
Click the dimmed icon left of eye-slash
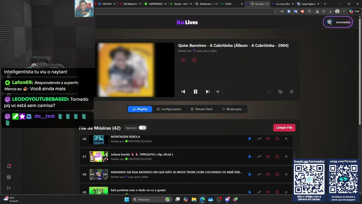269,92
